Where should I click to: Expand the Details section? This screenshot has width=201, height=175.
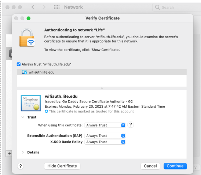pos(23,152)
